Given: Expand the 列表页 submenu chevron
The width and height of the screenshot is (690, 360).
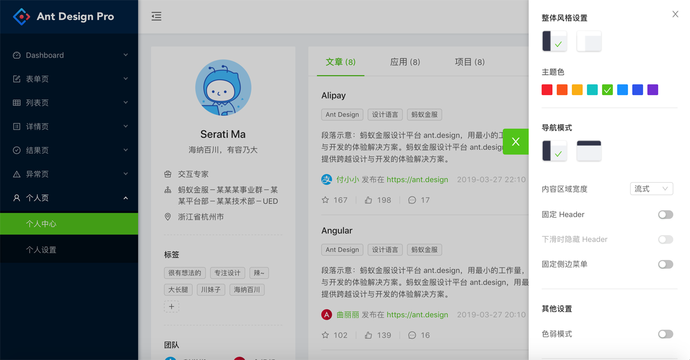Looking at the screenshot, I should (126, 103).
